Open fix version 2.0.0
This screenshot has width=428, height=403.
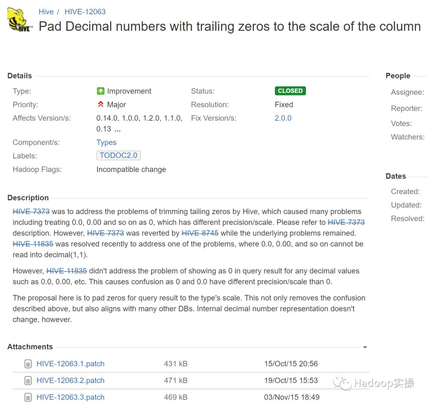[283, 118]
